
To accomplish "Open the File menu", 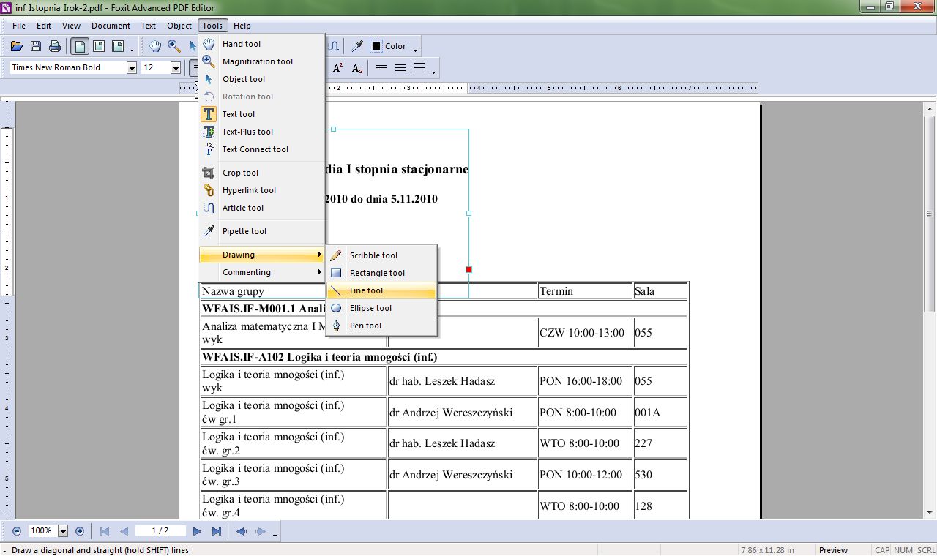I will pyautogui.click(x=19, y=26).
